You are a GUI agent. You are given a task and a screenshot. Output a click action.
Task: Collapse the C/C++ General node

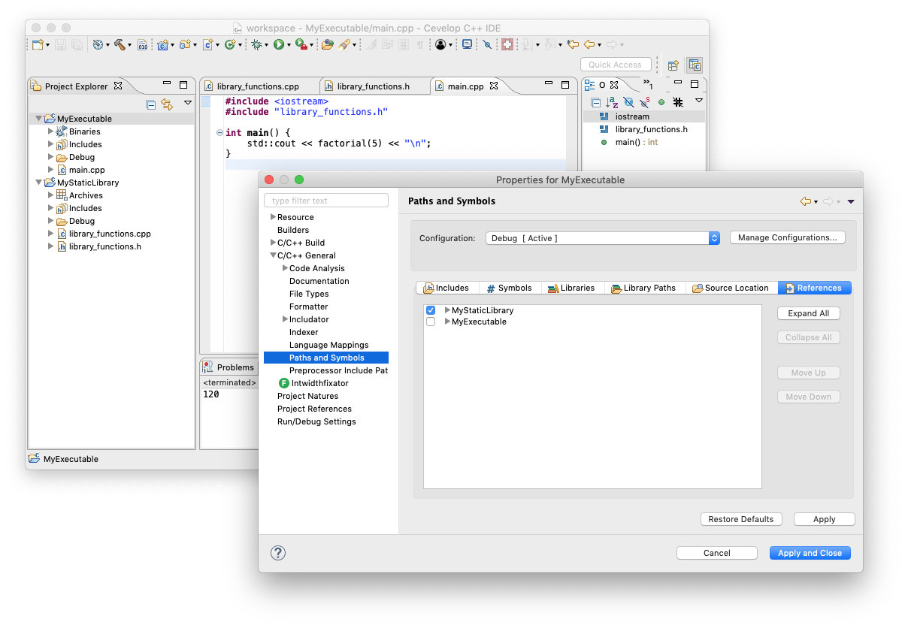point(274,255)
